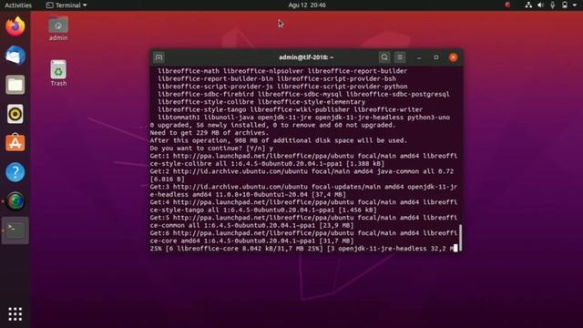Open Ubuntu Software store icon
583x328 pixels.
point(15,143)
